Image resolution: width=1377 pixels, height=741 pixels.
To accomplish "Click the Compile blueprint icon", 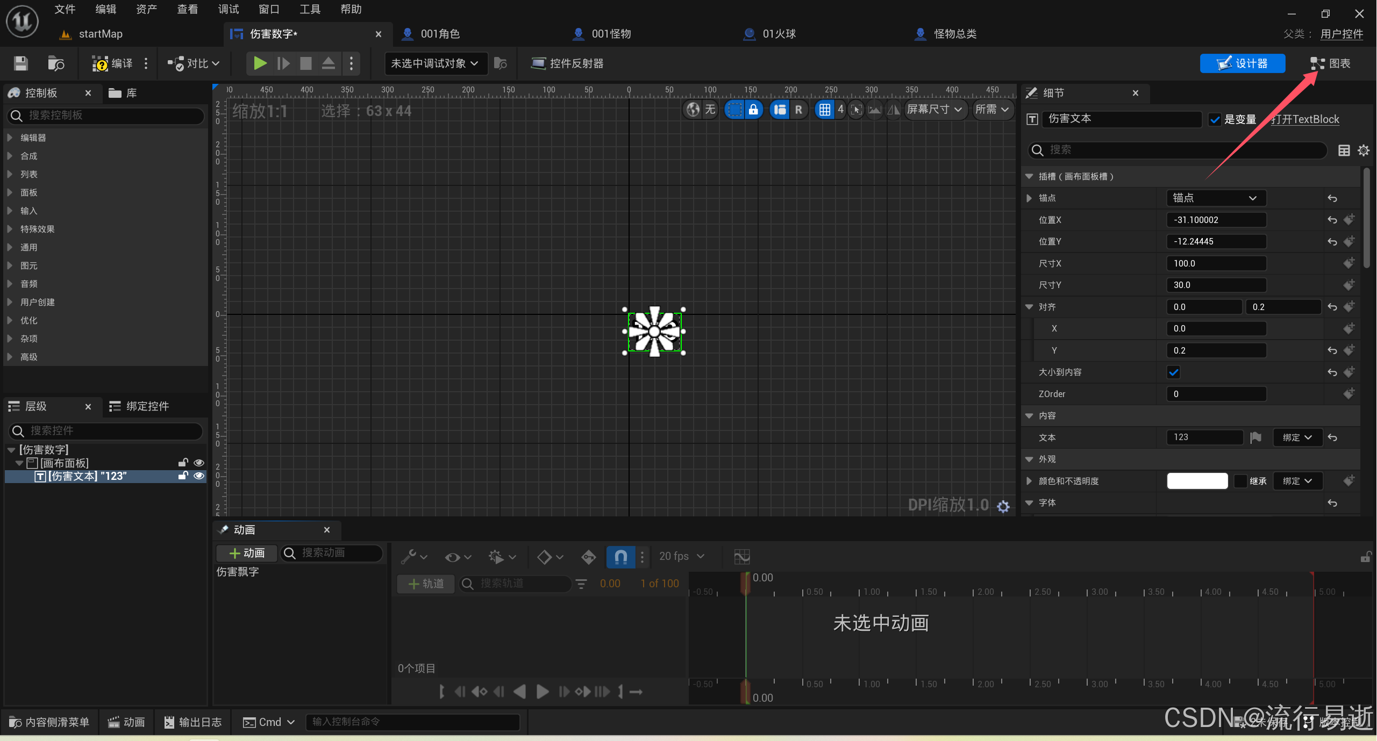I will (101, 63).
